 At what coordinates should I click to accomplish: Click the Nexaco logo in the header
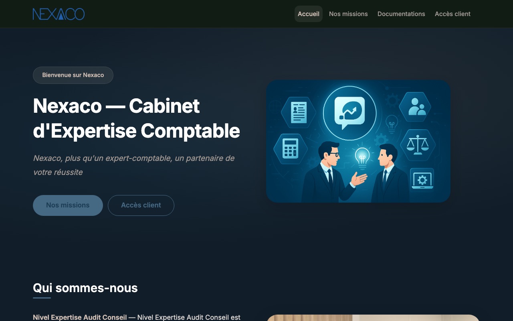click(x=59, y=14)
